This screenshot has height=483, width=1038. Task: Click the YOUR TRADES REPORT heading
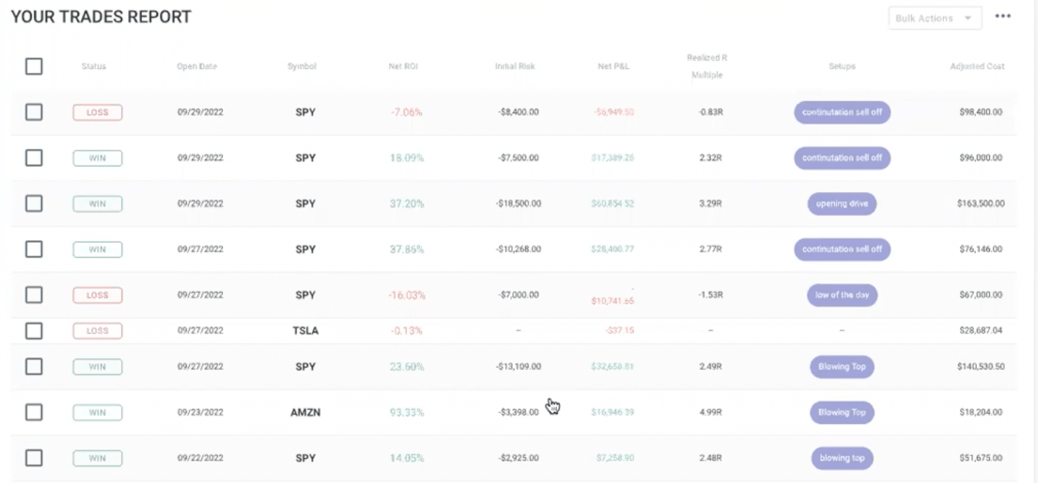coord(101,16)
